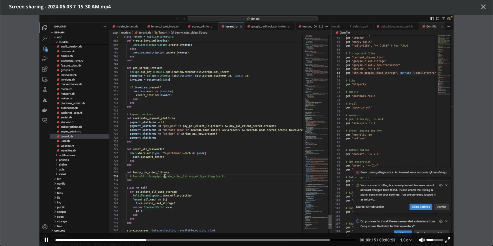Image resolution: width=493 pixels, height=246 pixels.
Task: Open the Docker whale view
Action: pyautogui.click(x=45, y=110)
